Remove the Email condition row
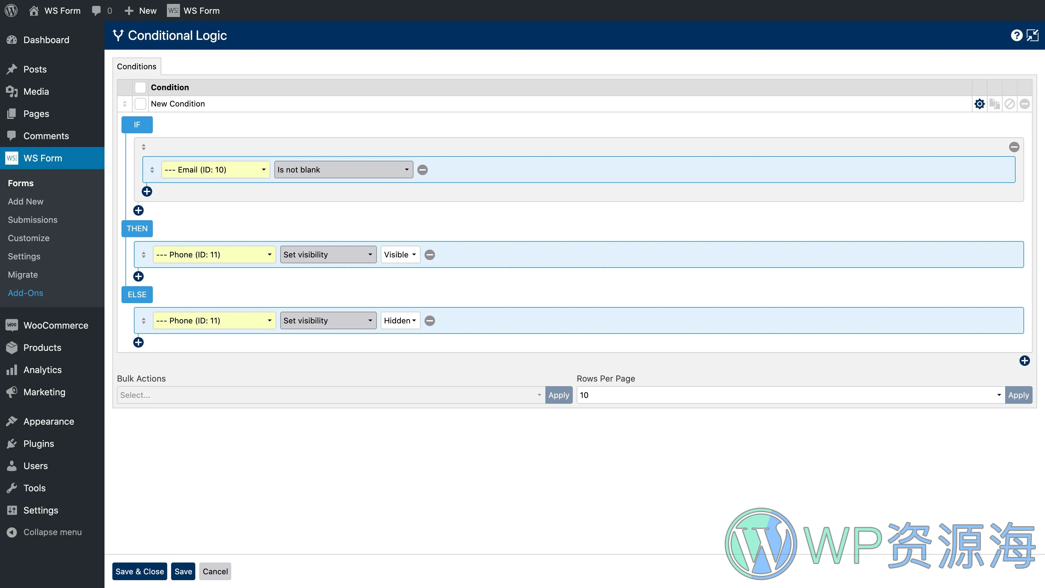Screen dimensions: 1045x588 click(x=422, y=170)
